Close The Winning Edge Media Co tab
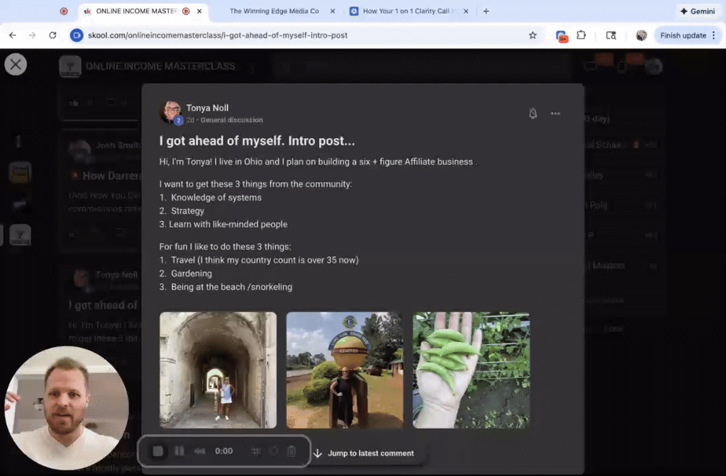This screenshot has width=726, height=476. (x=333, y=11)
